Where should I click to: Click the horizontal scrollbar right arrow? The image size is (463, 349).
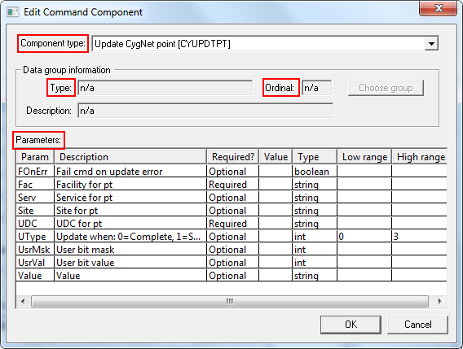click(439, 301)
